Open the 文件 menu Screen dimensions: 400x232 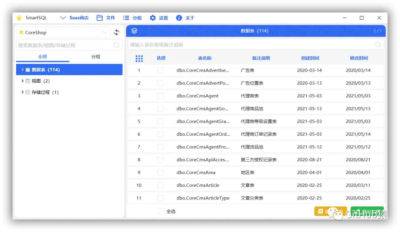click(x=106, y=18)
